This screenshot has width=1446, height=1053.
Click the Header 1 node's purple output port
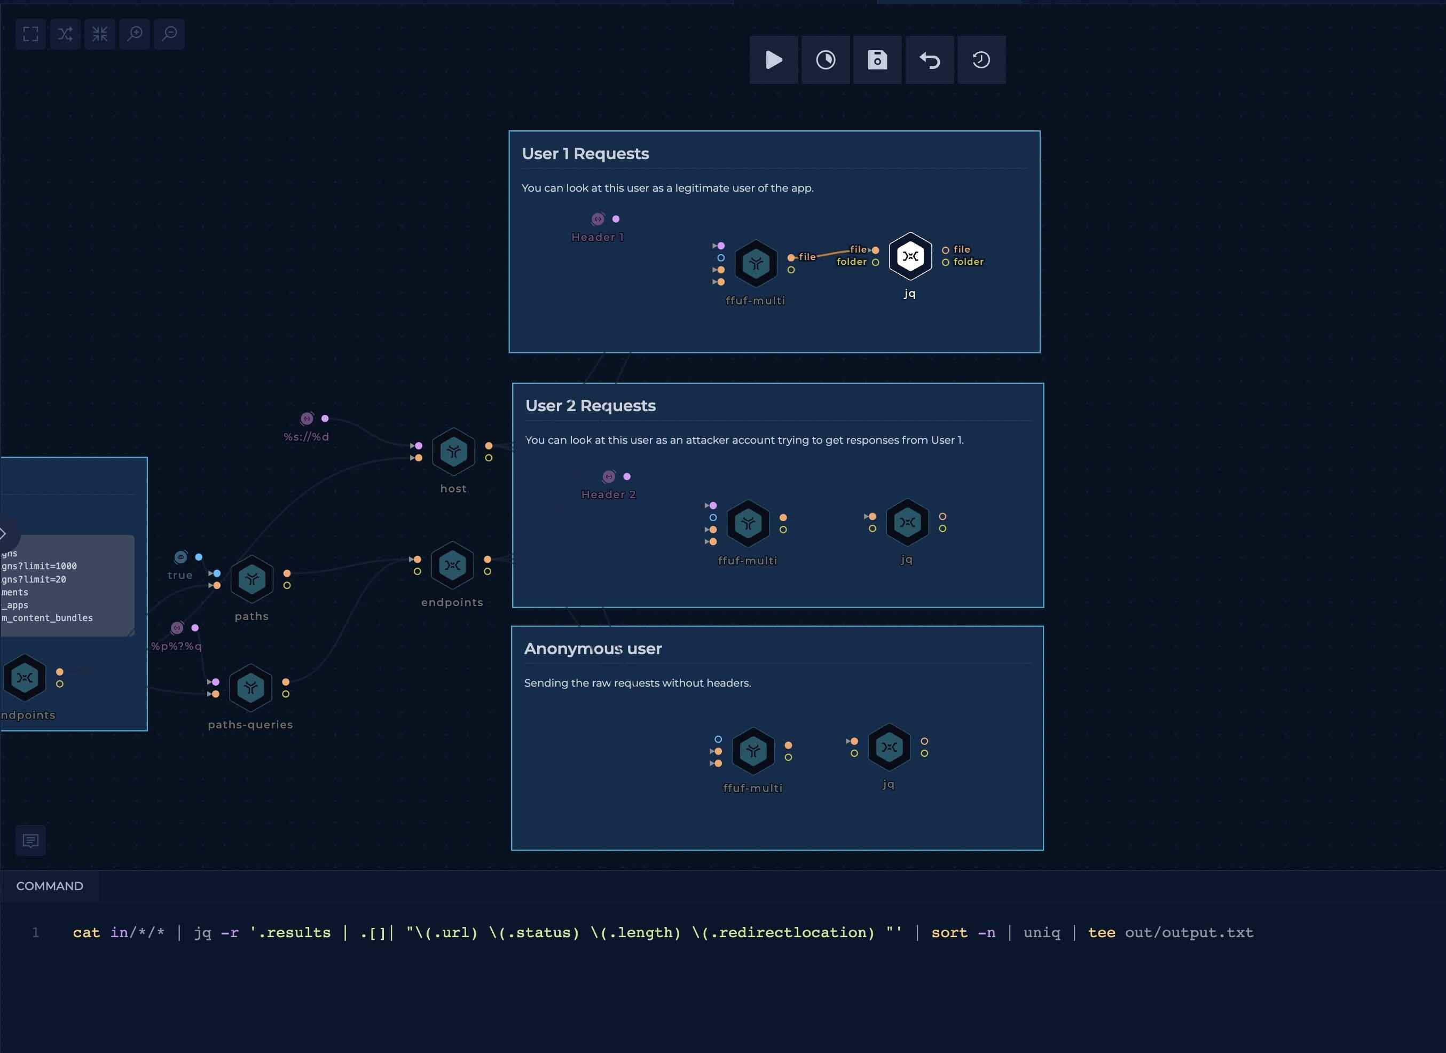tap(616, 219)
